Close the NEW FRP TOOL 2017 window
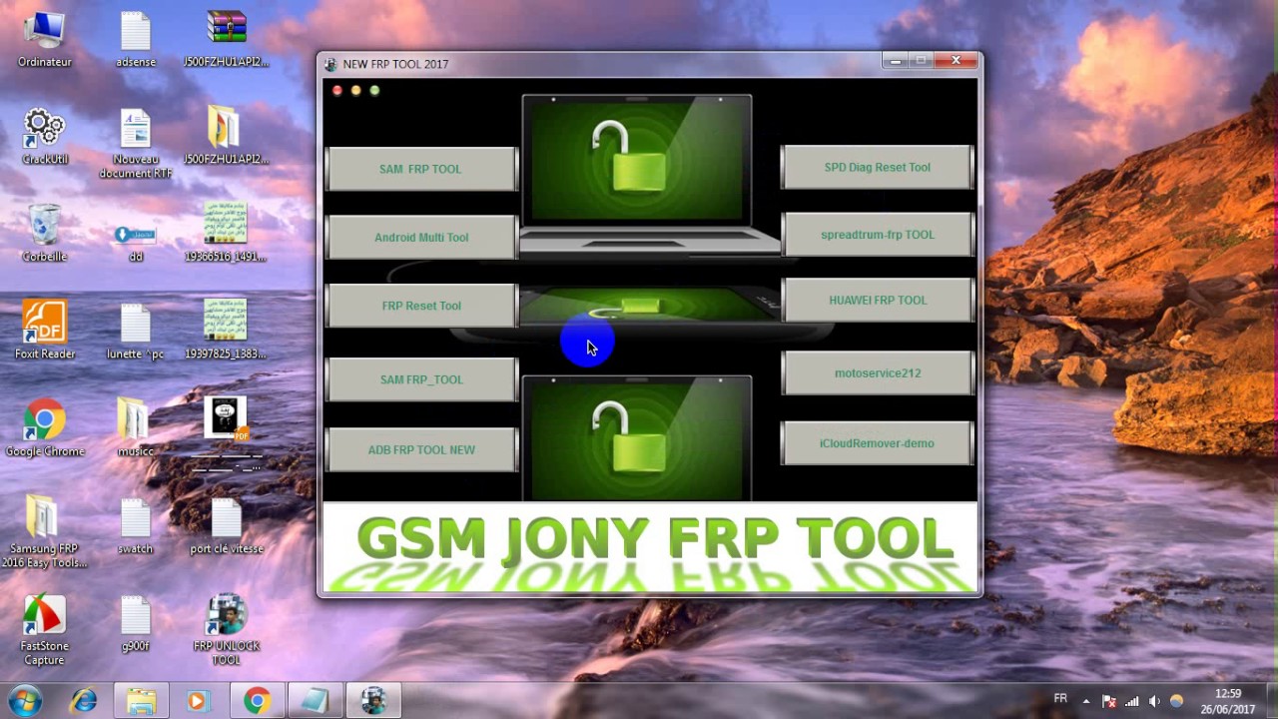Image resolution: width=1278 pixels, height=719 pixels. tap(956, 61)
